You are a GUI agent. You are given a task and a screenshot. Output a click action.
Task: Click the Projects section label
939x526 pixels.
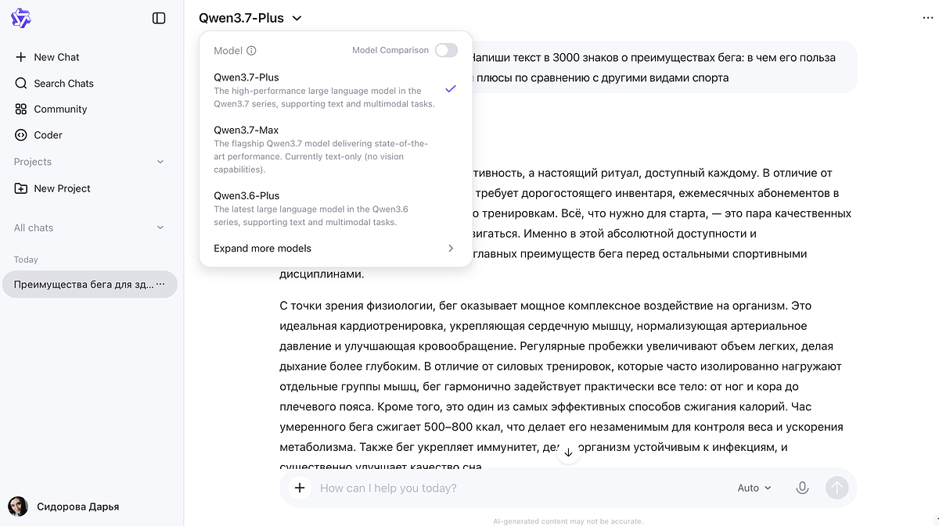point(33,162)
